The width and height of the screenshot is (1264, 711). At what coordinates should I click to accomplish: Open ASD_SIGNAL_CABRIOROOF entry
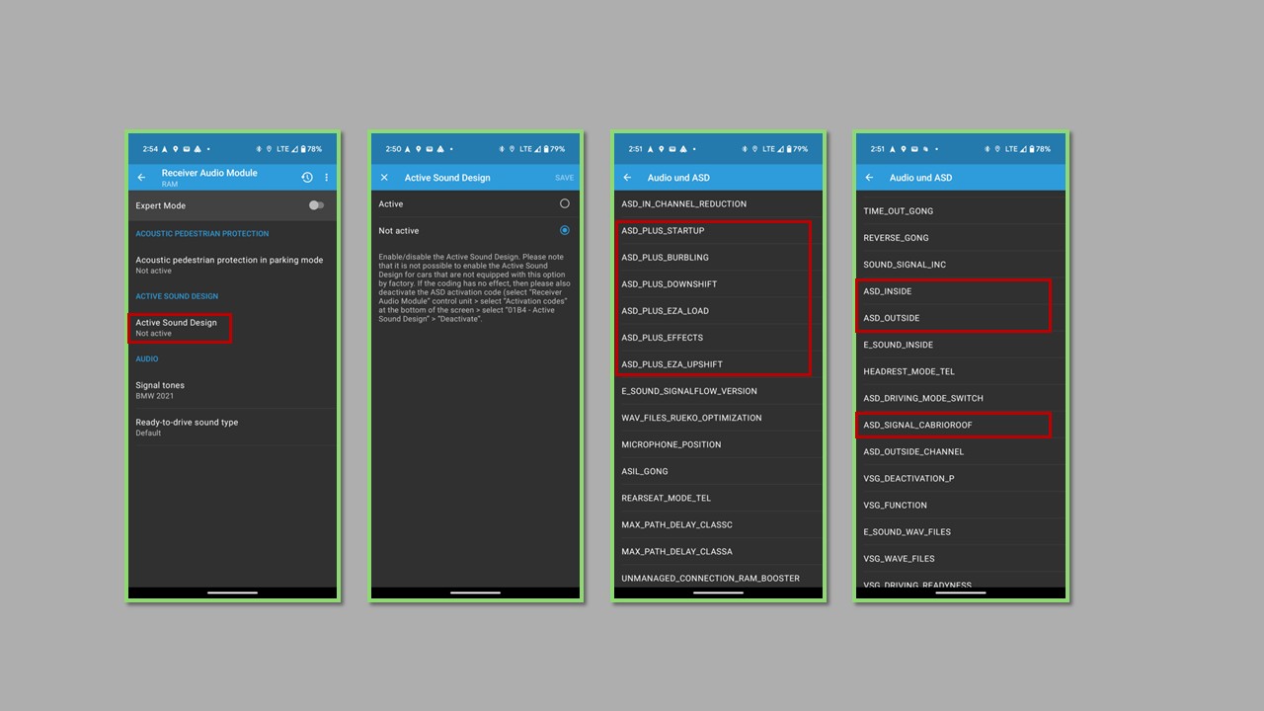click(x=961, y=425)
